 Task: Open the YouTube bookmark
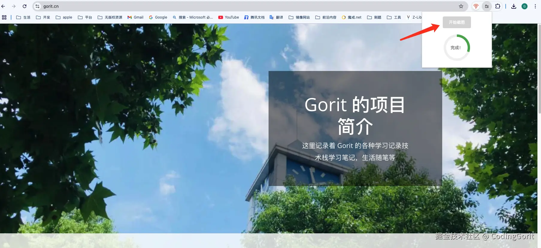click(229, 17)
